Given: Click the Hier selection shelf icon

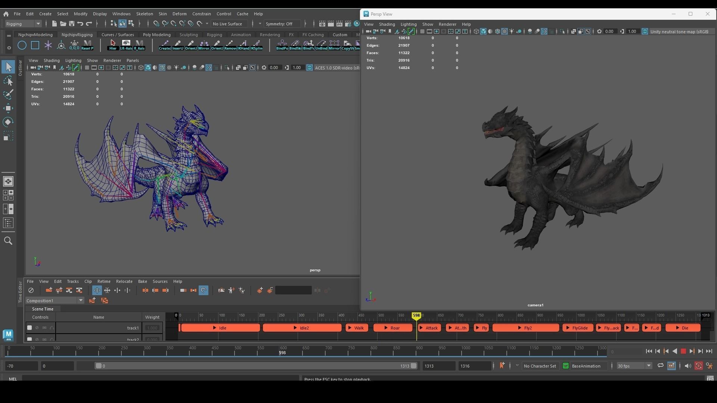Looking at the screenshot, I should coord(113,45).
